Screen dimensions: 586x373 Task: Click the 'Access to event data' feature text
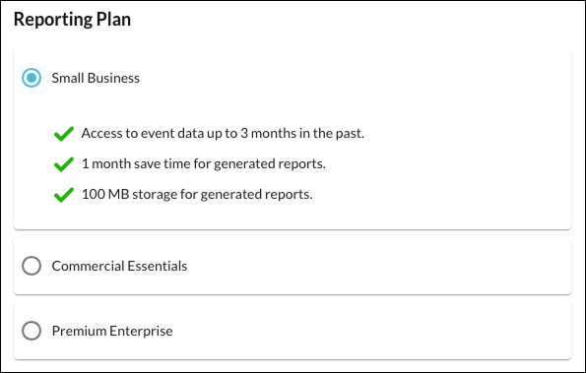point(223,133)
